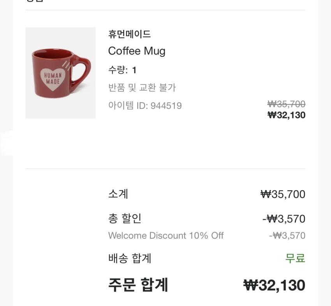Open the red Coffee Mug product thumbnail
This screenshot has width=331, height=306.
[60, 73]
